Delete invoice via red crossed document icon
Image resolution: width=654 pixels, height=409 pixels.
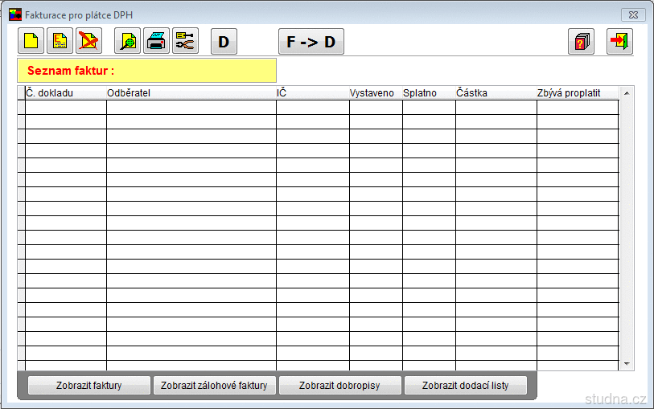pos(88,41)
